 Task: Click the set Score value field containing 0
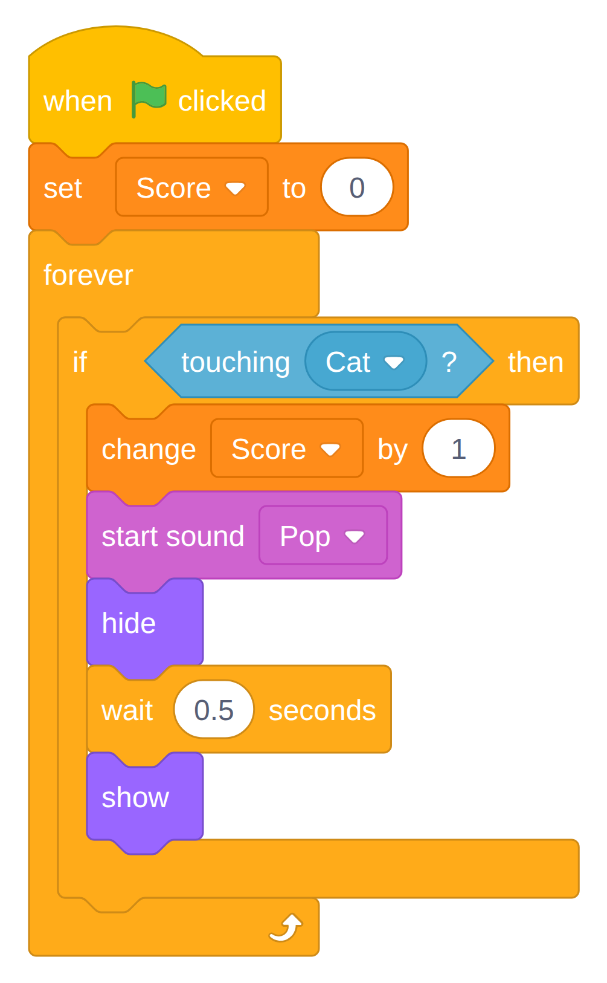357,187
